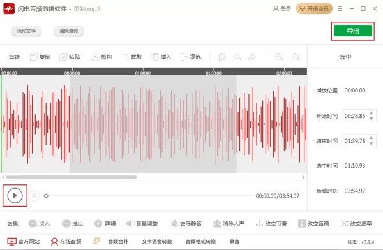Decrease the 开始时间 start time stepper
Screen dimensions: 383x250
coord(372,119)
